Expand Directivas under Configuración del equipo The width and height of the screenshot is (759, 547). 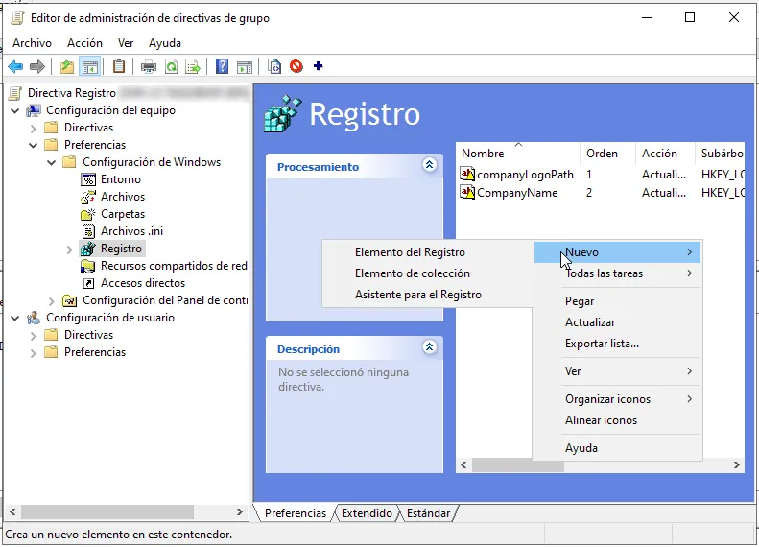coord(33,129)
